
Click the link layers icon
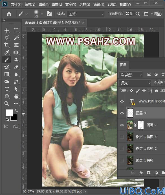pyautogui.click(x=133, y=173)
